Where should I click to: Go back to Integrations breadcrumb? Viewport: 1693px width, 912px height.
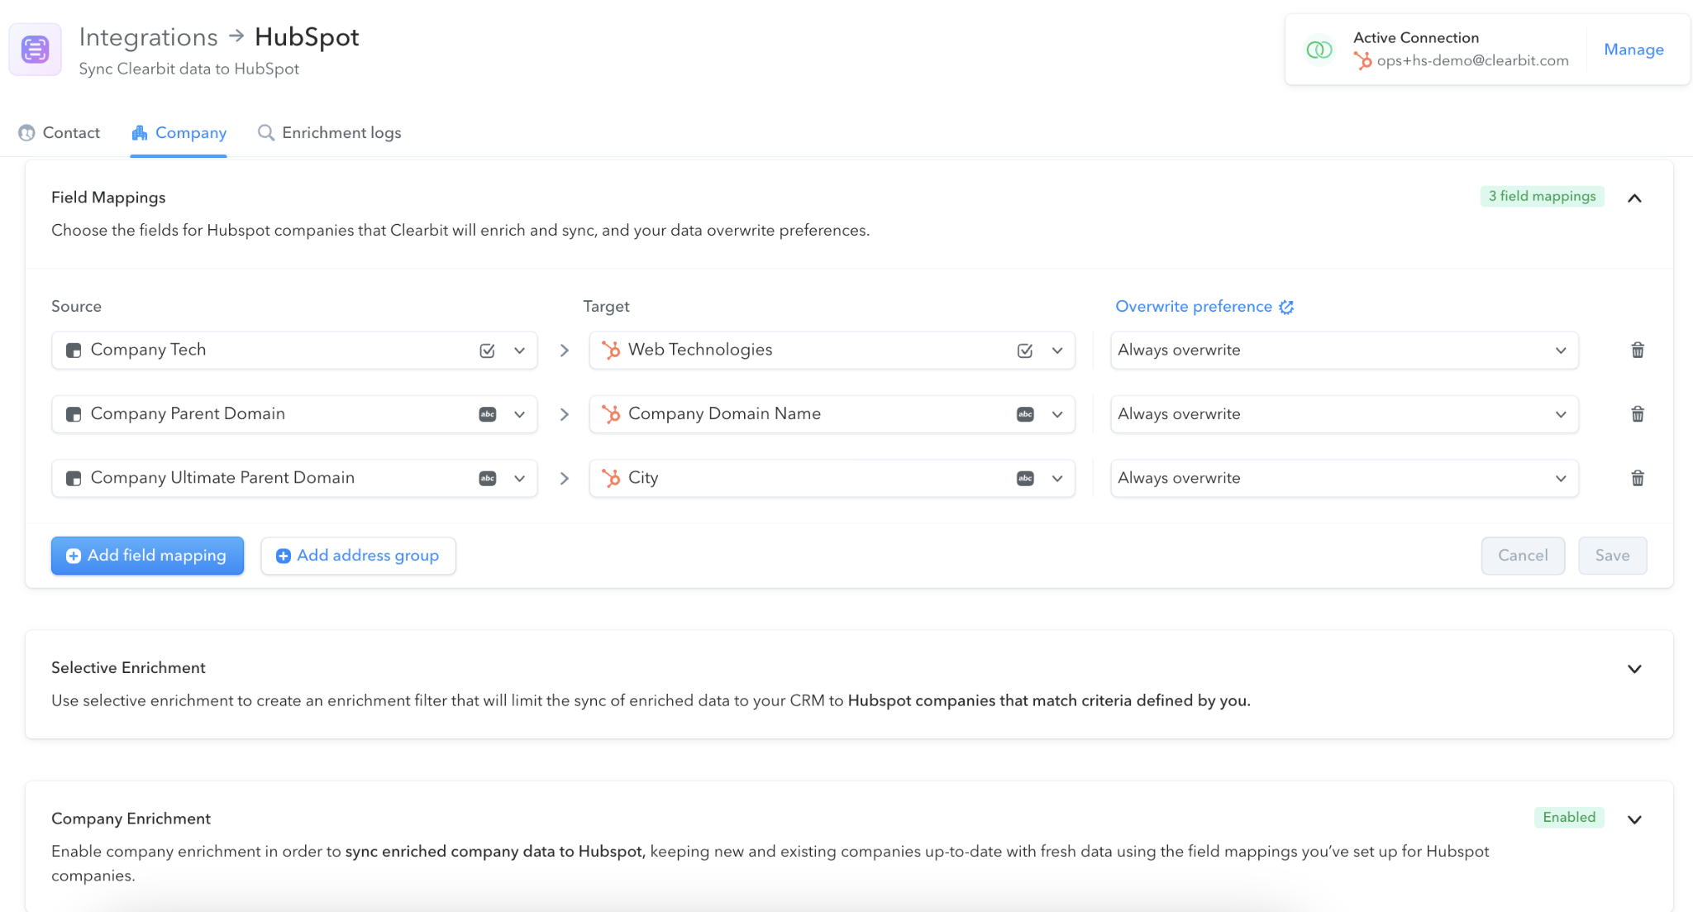point(149,37)
